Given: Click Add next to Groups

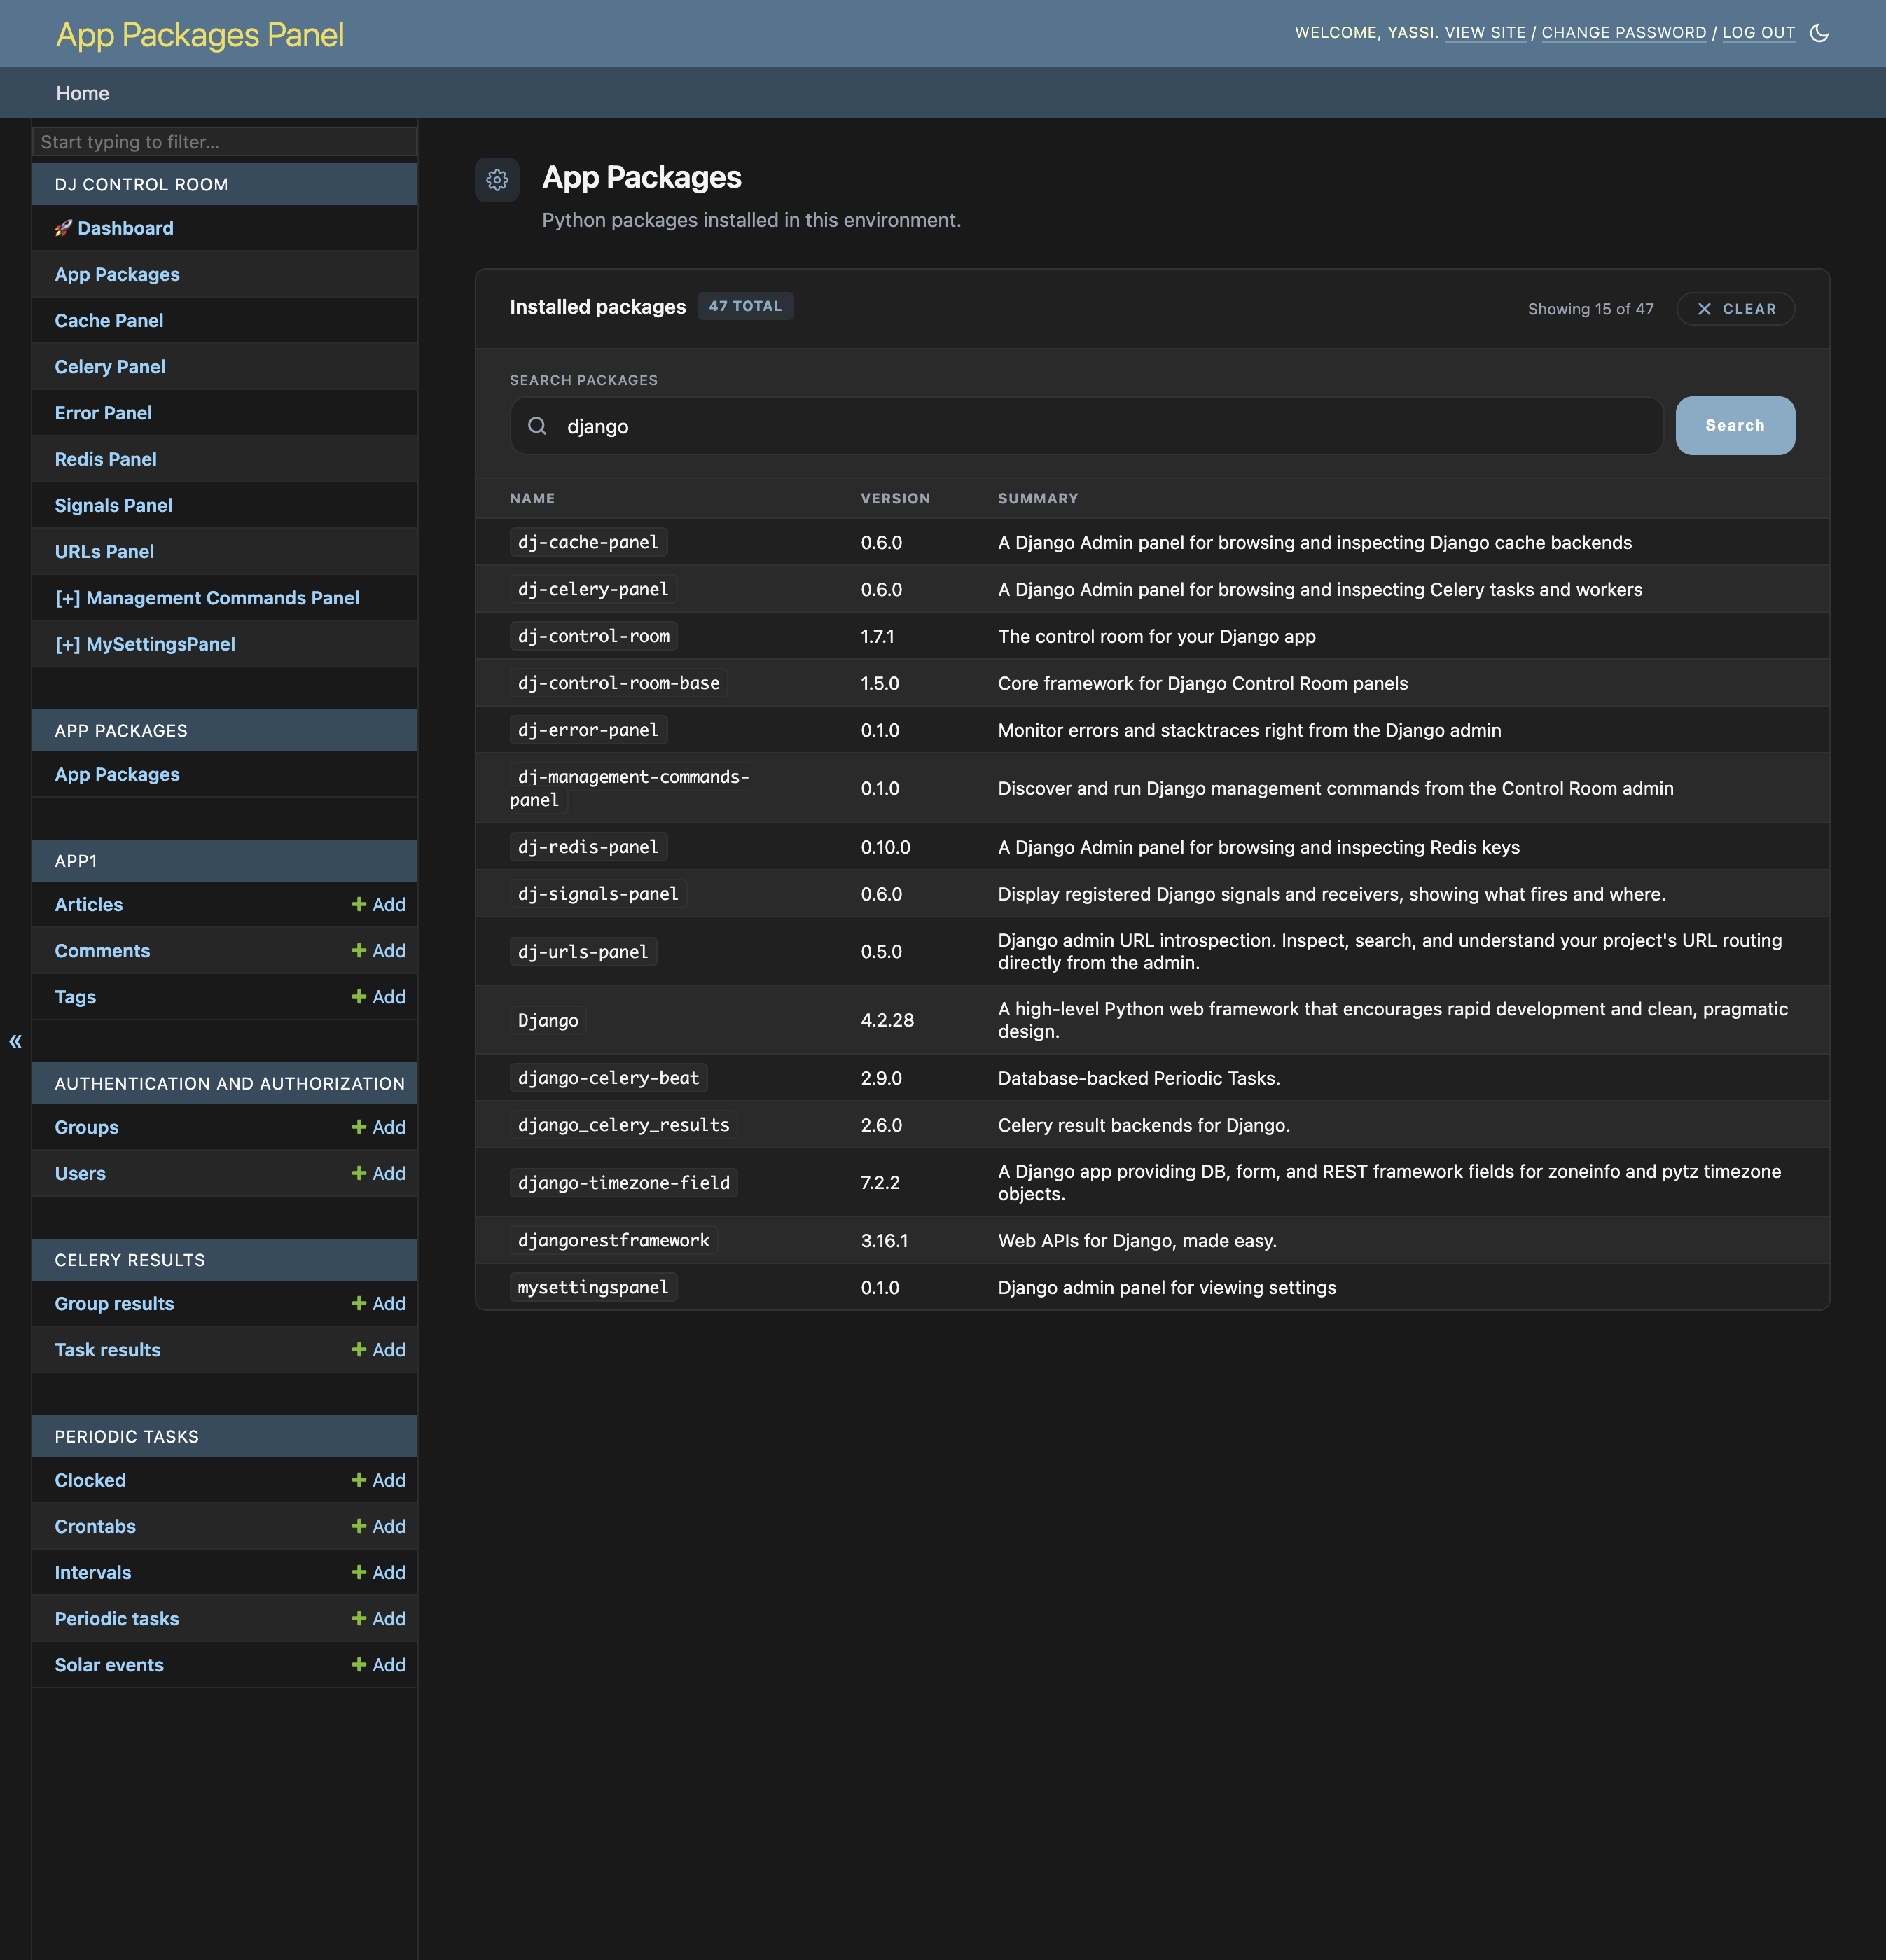Looking at the screenshot, I should (379, 1127).
